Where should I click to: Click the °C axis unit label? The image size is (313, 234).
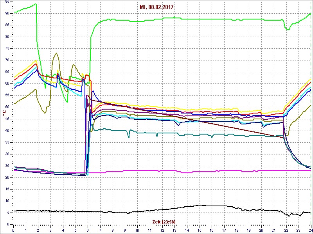click(x=4, y=113)
